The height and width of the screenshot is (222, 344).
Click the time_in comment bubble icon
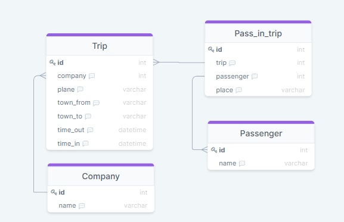[85, 143]
